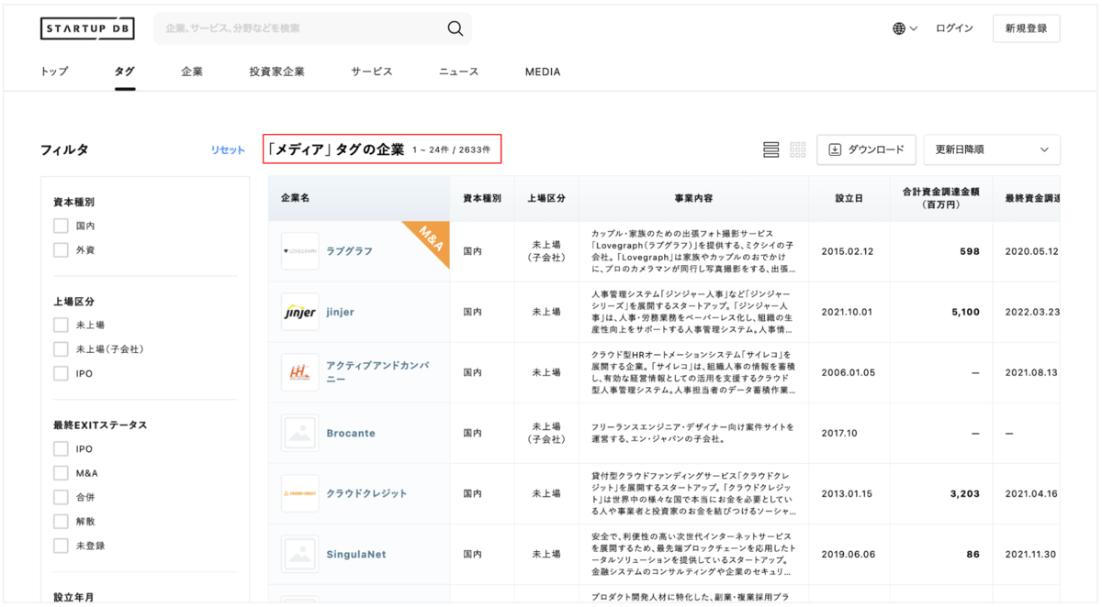Click the Brocante placeholder image
Image resolution: width=1102 pixels, height=607 pixels.
pos(300,433)
